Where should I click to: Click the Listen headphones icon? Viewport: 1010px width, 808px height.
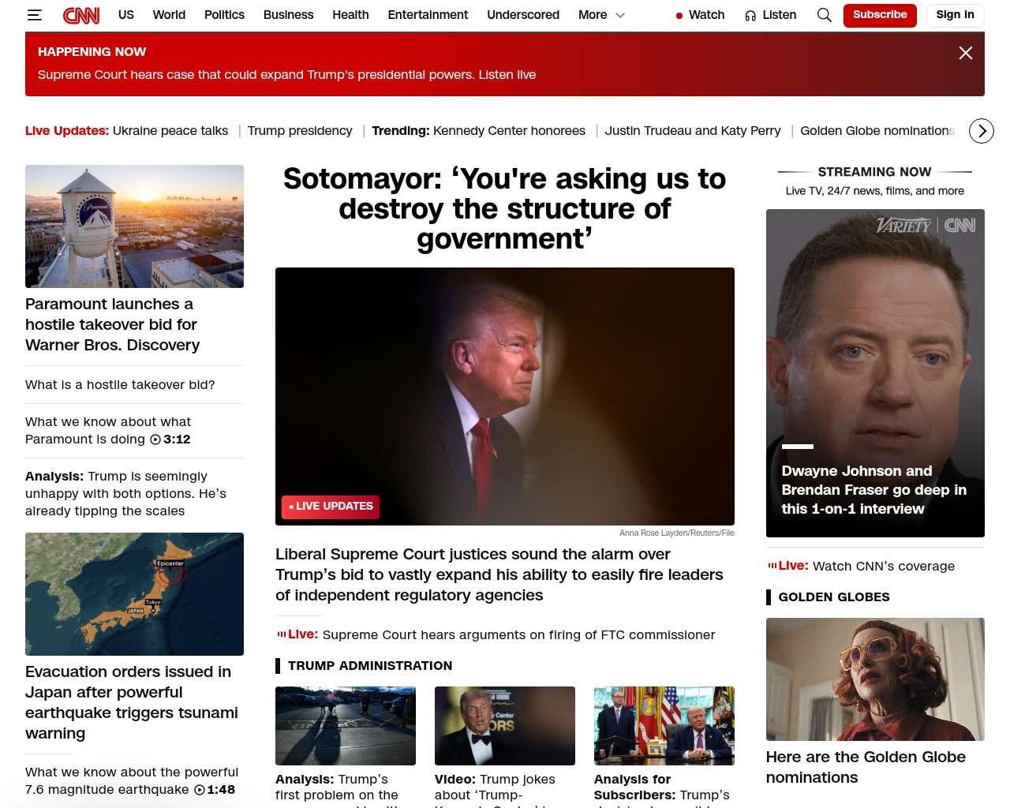[750, 16]
